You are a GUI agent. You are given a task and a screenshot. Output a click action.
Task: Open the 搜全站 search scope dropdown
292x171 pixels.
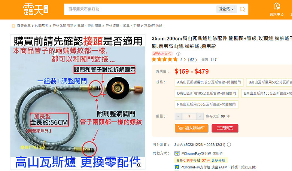point(226,9)
